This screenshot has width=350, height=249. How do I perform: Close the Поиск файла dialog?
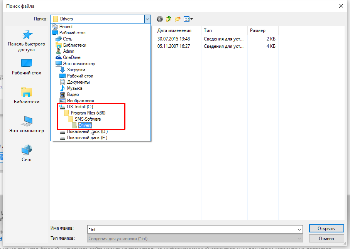pos(341,6)
